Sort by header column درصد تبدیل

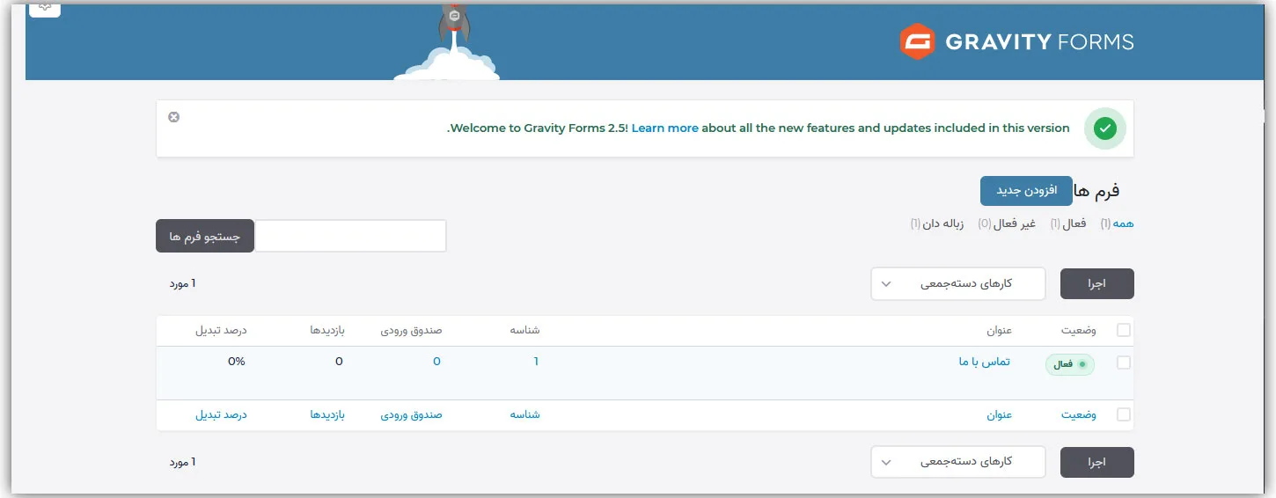point(221,331)
